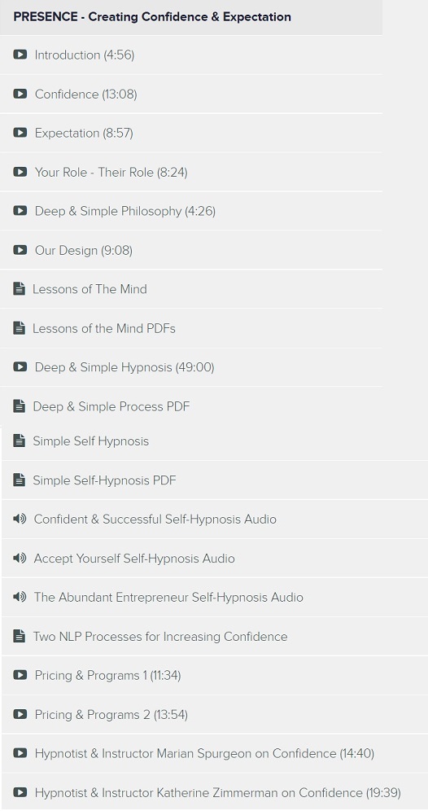Image resolution: width=428 pixels, height=811 pixels.
Task: Play Deep & Simple Hypnosis (49:00)
Action: [x=191, y=367]
